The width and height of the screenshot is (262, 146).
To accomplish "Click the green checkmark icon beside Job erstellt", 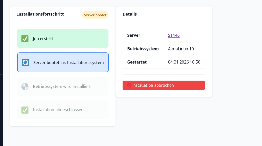I will click(x=25, y=39).
